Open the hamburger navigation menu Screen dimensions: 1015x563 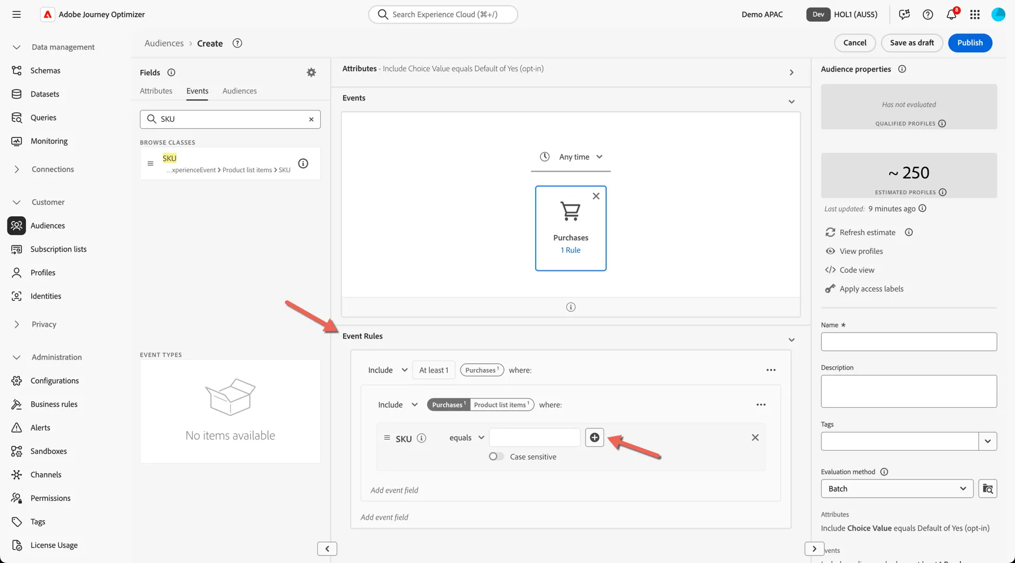[x=16, y=14]
